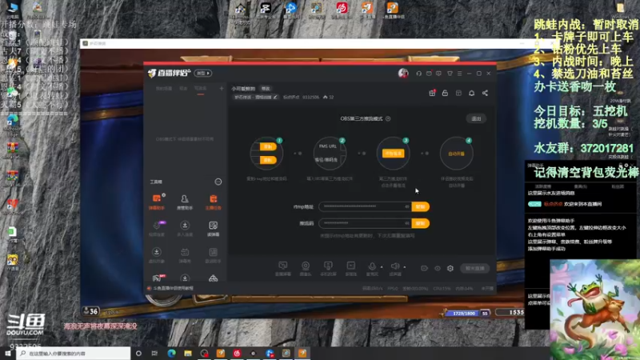Image resolution: width=640 pixels, height=360 pixels.
Task: Click the 虚拟形象 download tool icon
Action: click(x=156, y=255)
